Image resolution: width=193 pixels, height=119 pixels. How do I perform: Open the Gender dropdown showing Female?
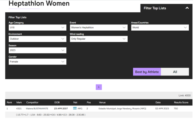[37, 62]
